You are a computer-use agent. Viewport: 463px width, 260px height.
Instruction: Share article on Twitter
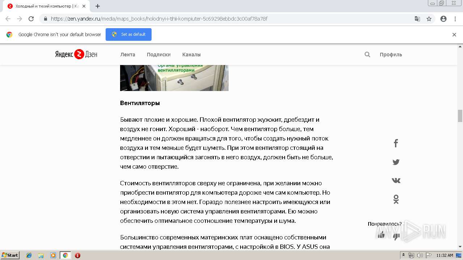point(396,162)
